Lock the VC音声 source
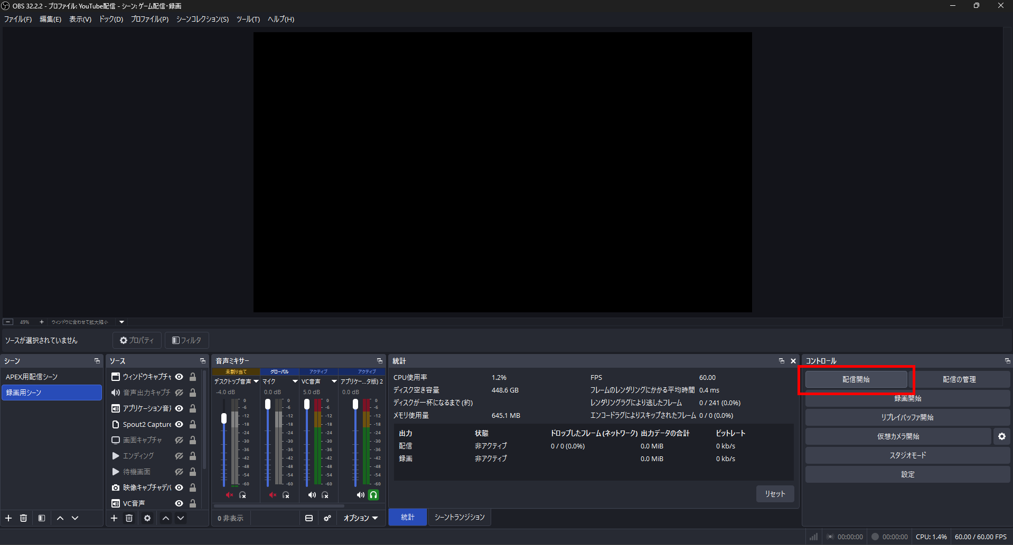The image size is (1013, 545). (x=193, y=503)
